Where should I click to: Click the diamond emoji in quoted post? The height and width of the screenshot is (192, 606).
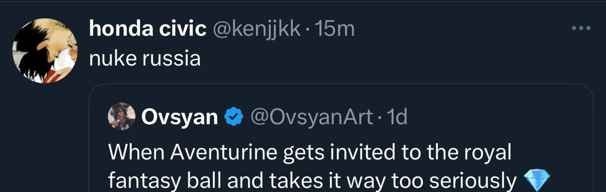click(x=537, y=181)
